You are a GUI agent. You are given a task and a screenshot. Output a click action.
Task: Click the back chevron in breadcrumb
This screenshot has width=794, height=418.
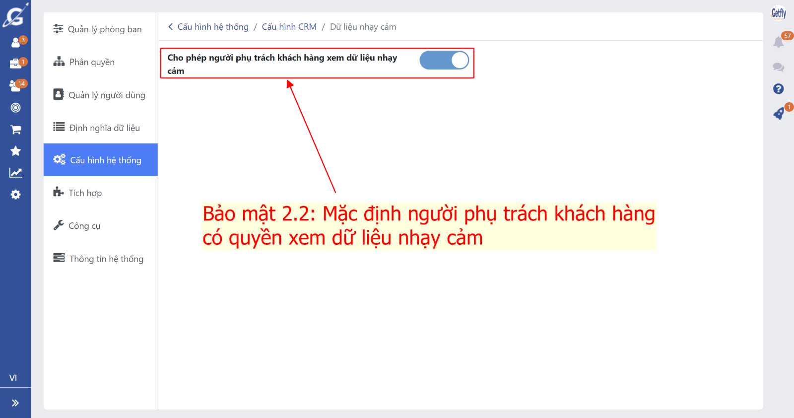point(170,27)
